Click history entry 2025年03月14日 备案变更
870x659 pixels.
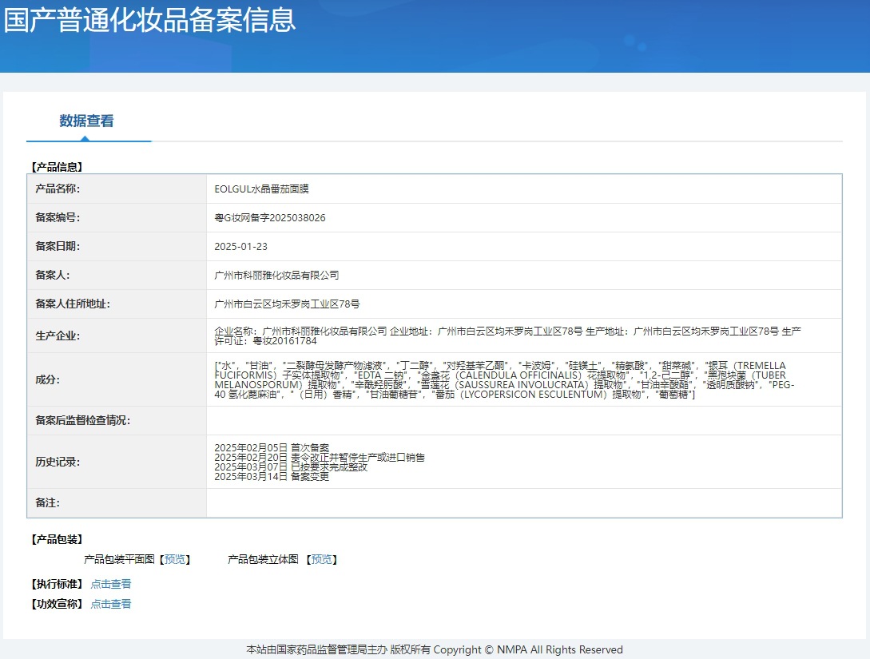pyautogui.click(x=272, y=477)
